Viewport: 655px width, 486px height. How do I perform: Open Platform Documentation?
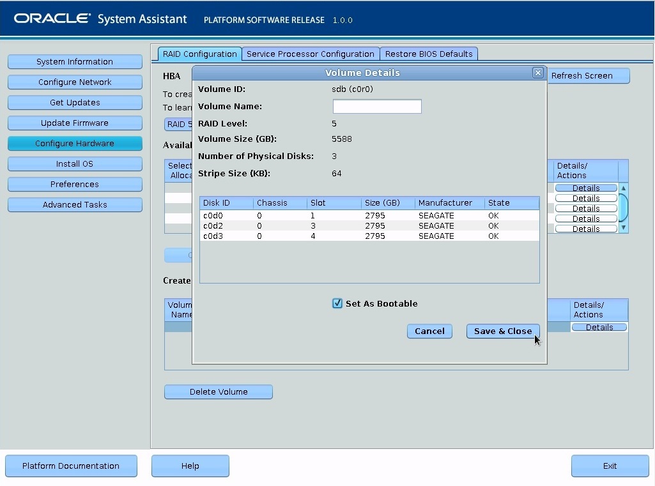pos(71,466)
